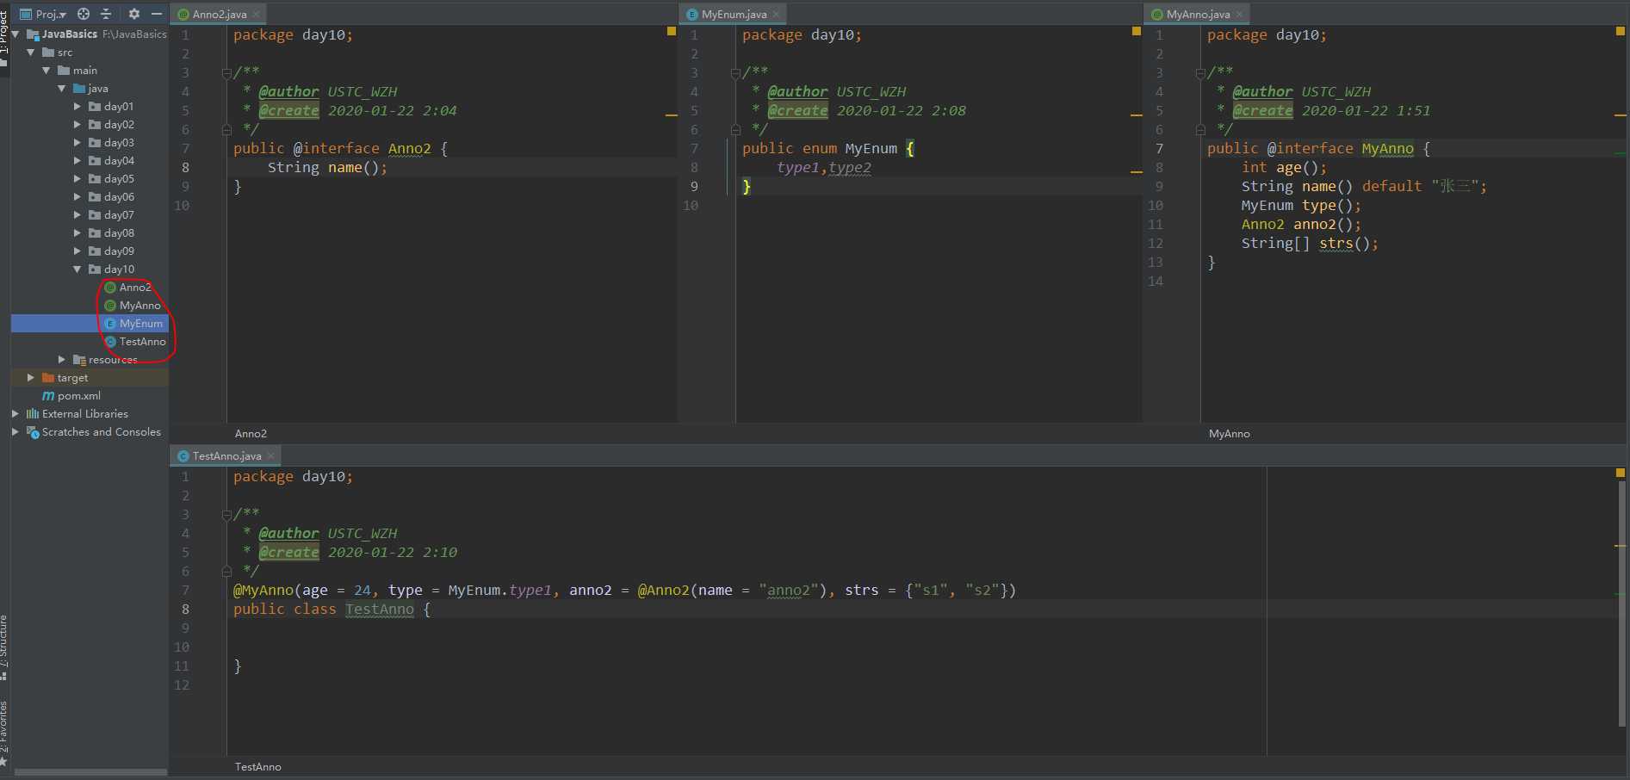
Task: Click the TestAnno breadcrumb at bottom
Action: (257, 766)
